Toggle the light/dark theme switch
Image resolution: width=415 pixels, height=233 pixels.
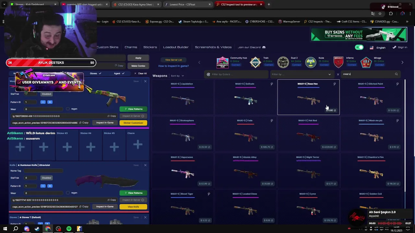pyautogui.click(x=359, y=47)
